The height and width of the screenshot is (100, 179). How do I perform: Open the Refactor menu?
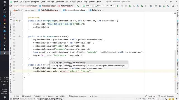60,2
